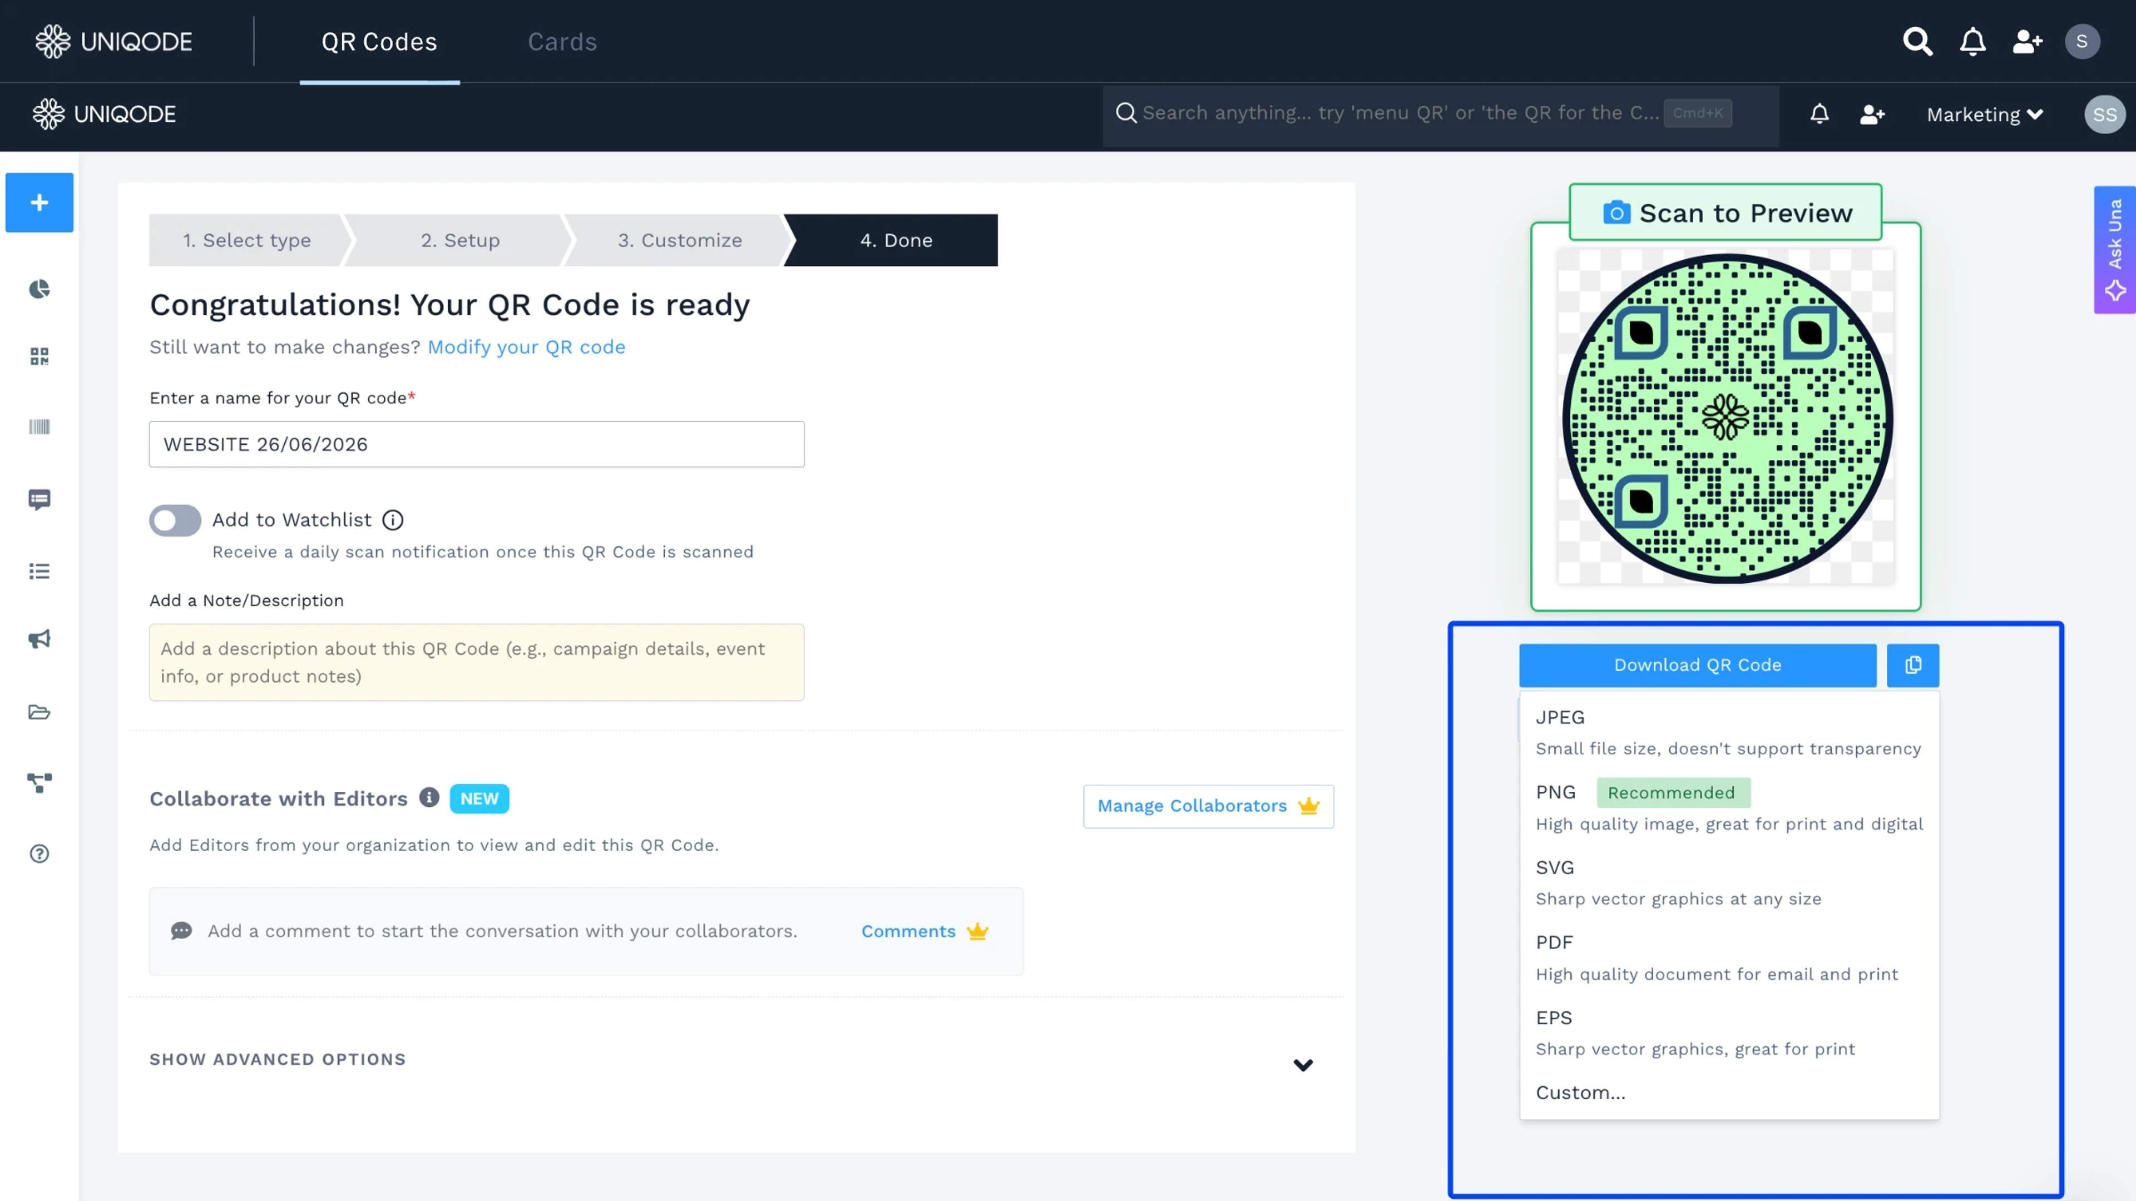Click camera icon in Scan to Preview
2136x1201 pixels.
pyautogui.click(x=1616, y=213)
